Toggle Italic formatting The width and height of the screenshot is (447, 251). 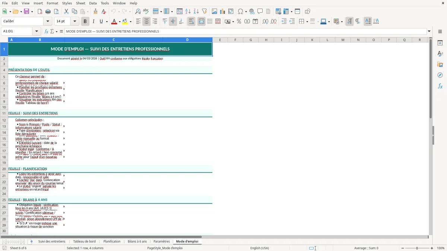93,22
